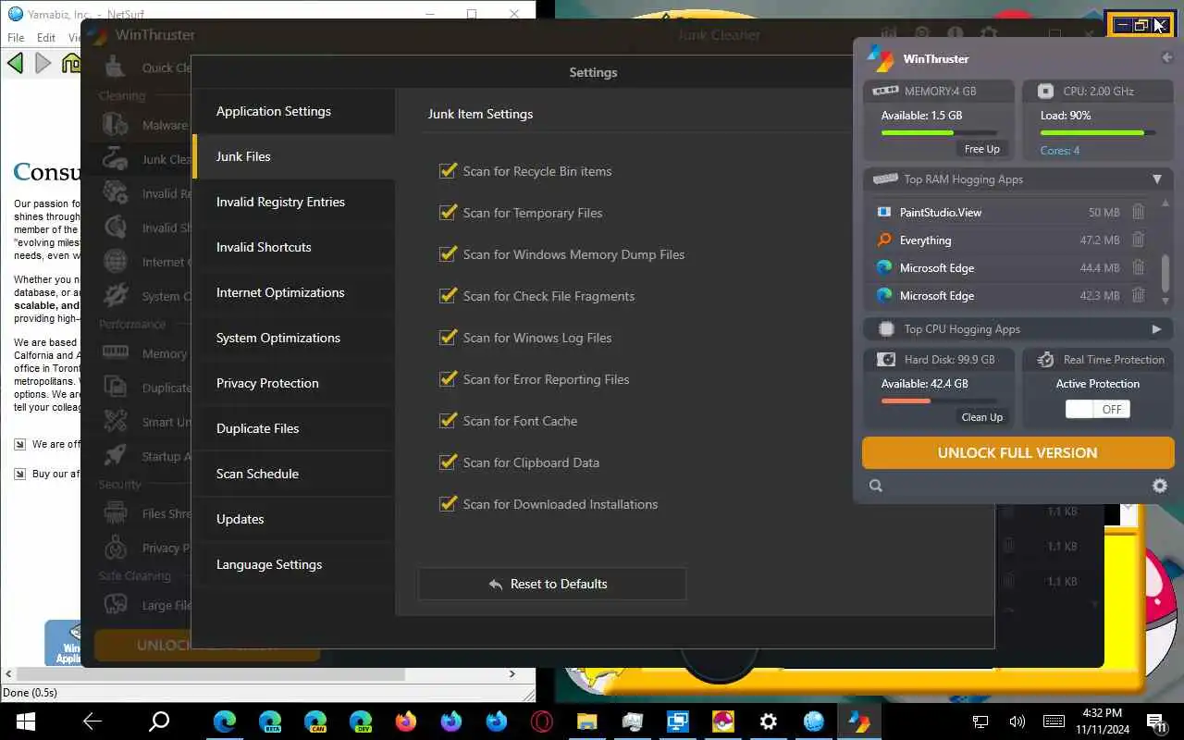Open Updates settings tab
1184x740 pixels.
tap(293, 519)
